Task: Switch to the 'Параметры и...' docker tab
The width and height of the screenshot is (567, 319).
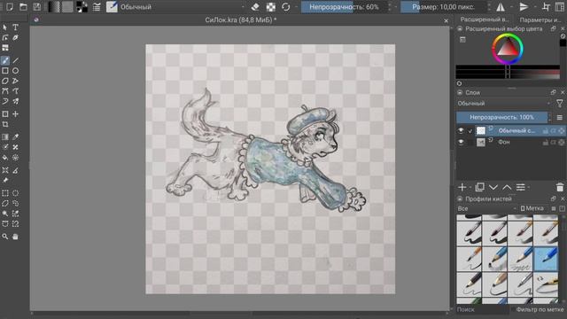Action: pyautogui.click(x=540, y=19)
